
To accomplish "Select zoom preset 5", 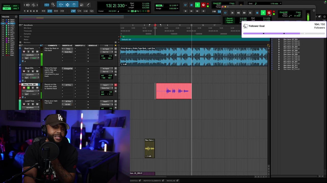I will coord(37,11).
